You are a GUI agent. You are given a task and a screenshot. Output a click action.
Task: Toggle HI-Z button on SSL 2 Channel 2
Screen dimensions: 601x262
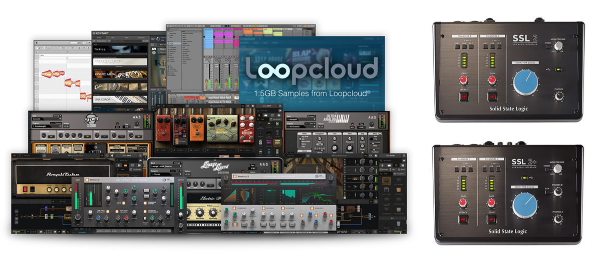tap(499, 46)
